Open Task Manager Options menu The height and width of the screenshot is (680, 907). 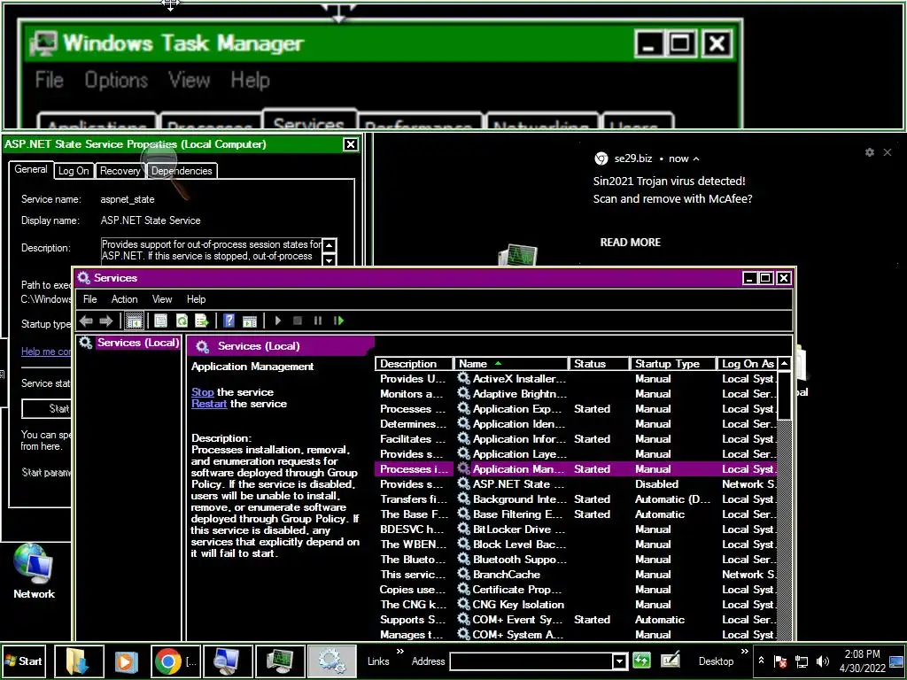[x=116, y=80]
